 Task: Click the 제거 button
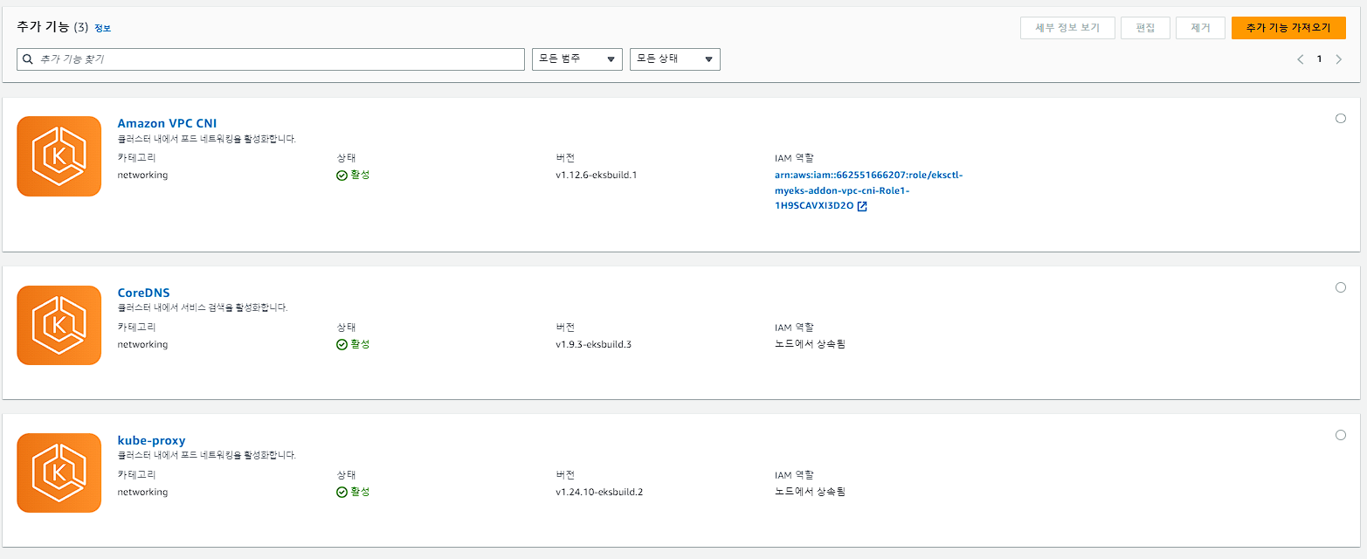point(1200,28)
